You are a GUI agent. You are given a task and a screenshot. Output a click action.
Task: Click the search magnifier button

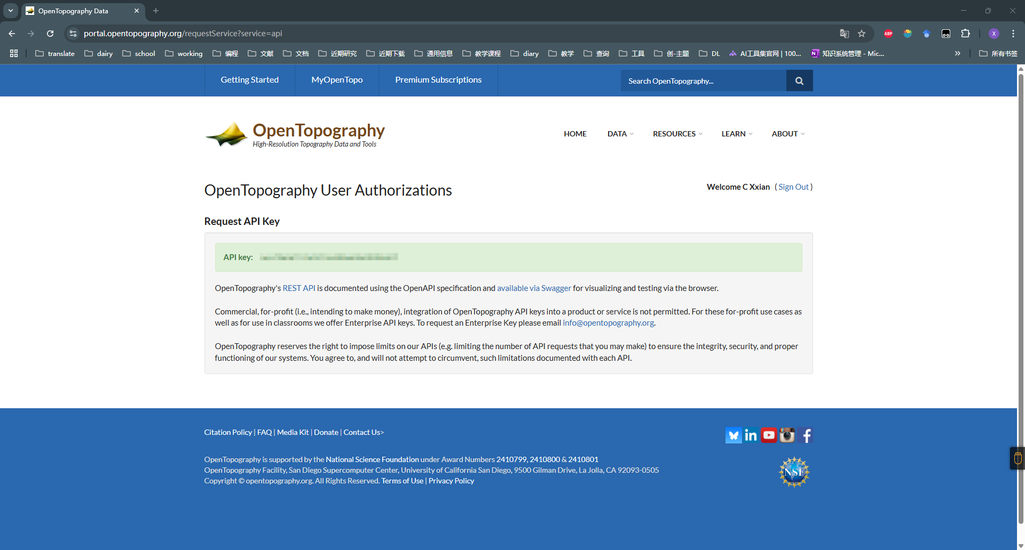coord(799,80)
